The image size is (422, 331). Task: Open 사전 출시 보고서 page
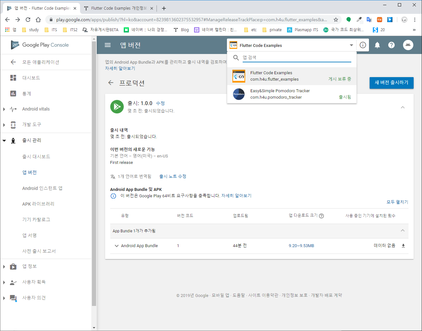[39, 251]
